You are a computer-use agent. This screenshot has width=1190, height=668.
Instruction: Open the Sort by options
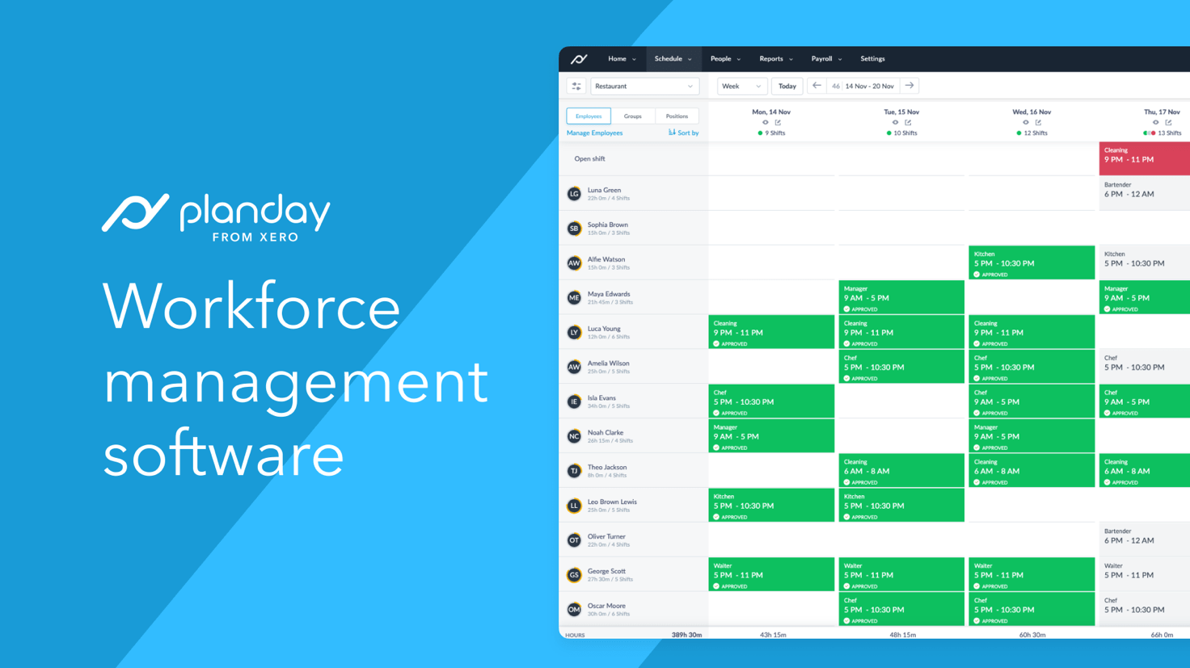tap(683, 132)
